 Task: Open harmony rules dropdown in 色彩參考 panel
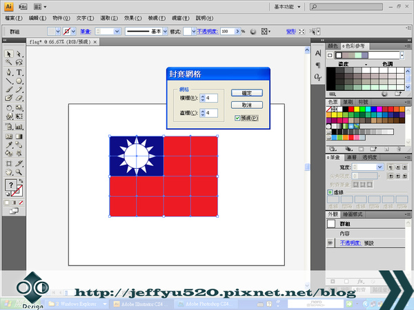tap(402, 55)
